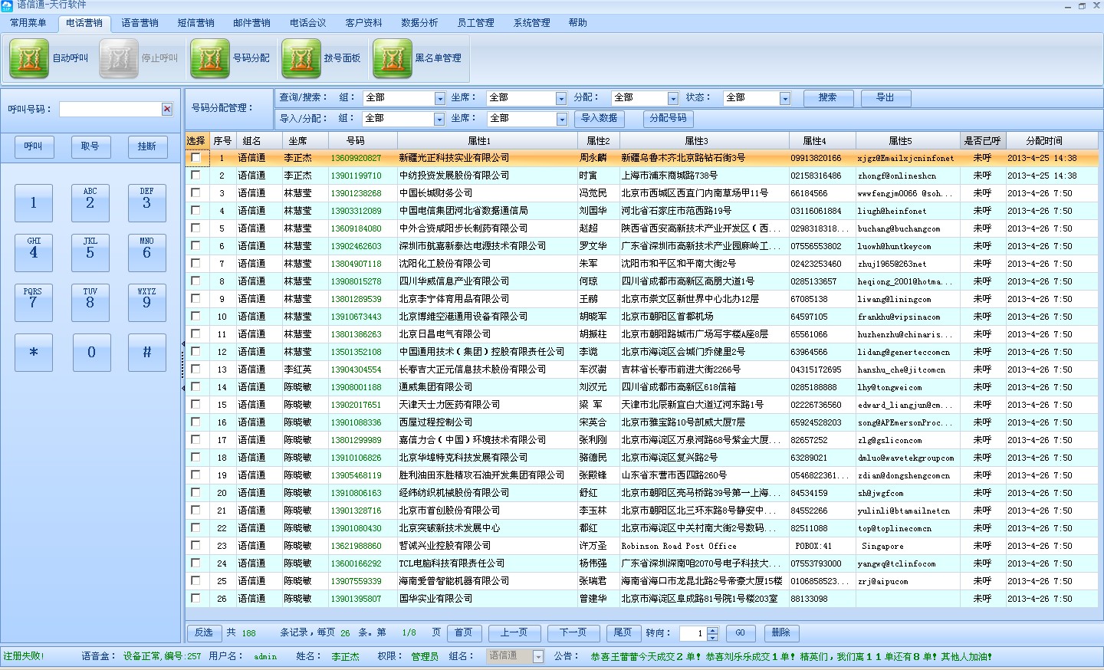Click into the 呼叫号码 input field
Viewport: 1104px width, 670px height.
[x=110, y=110]
